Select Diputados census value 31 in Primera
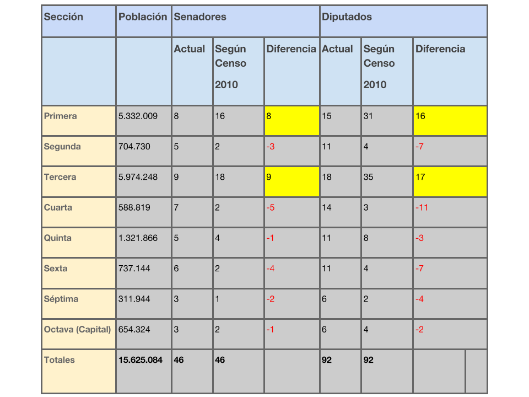The width and height of the screenshot is (529, 397). click(368, 116)
